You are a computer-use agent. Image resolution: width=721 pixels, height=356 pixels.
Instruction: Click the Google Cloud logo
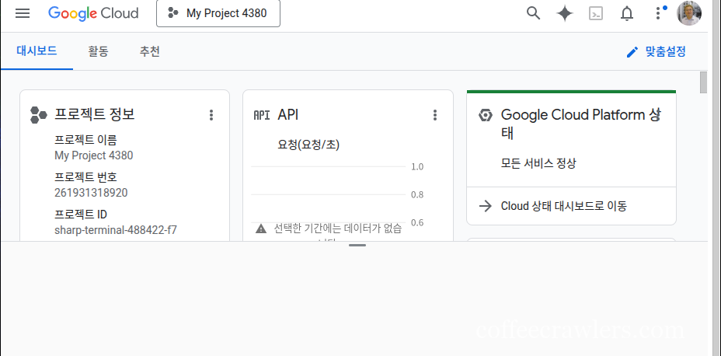coord(92,13)
